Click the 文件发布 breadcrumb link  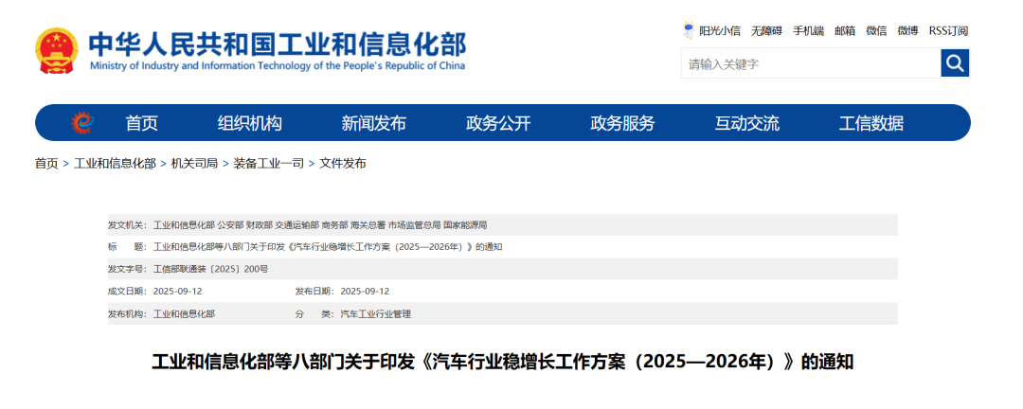click(x=343, y=164)
